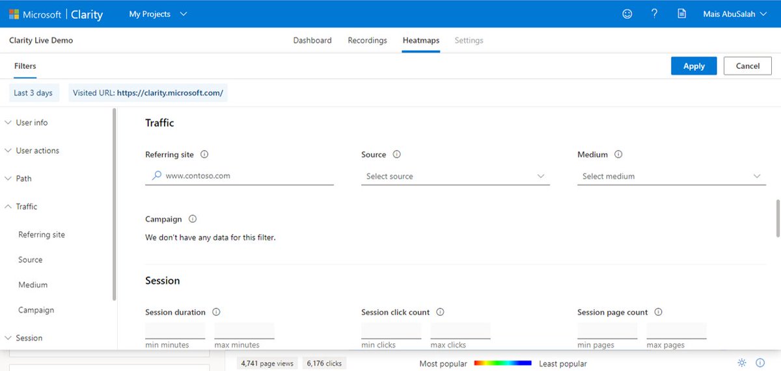
Task: Jump to Campaign in sidebar
Action: (36, 310)
